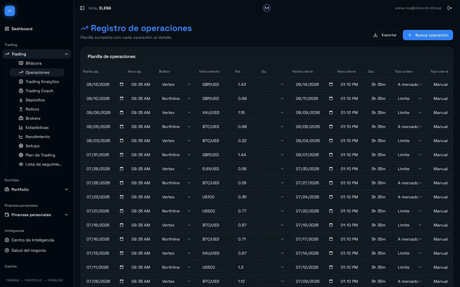Open Salud del negocio
The width and height of the screenshot is (460, 287).
coord(37,250)
